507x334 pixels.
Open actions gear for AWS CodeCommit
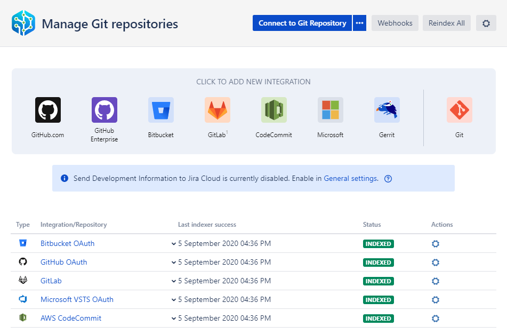436,319
